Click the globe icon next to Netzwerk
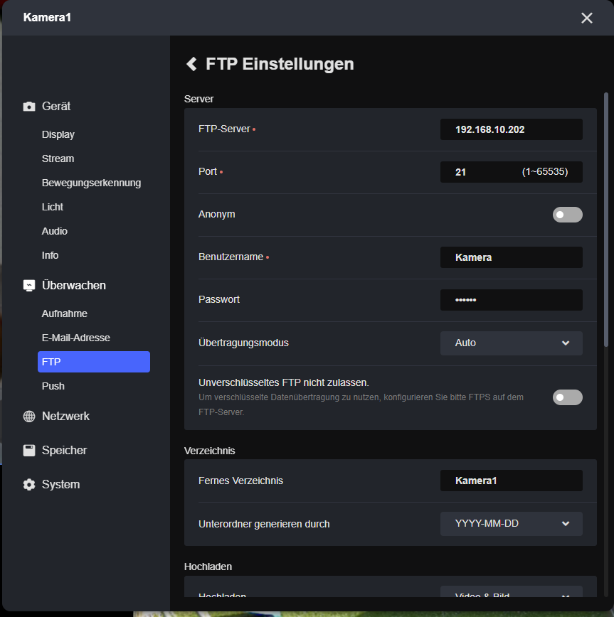Image resolution: width=614 pixels, height=617 pixels. pos(29,417)
